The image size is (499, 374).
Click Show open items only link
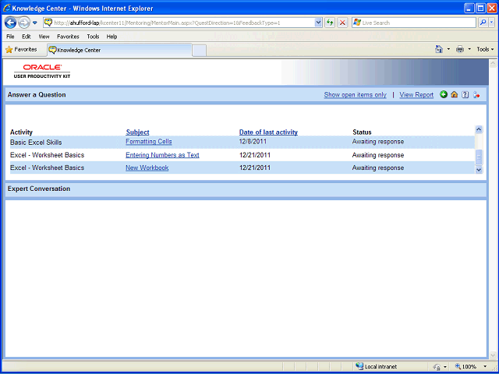tap(356, 95)
